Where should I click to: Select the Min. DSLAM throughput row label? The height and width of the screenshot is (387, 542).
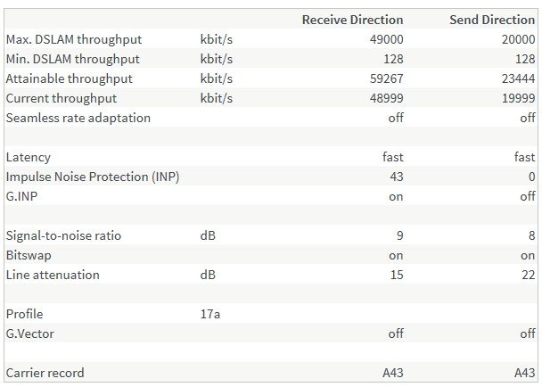72,59
